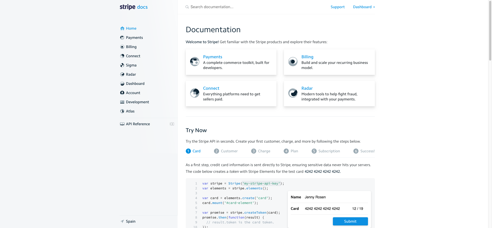Click the Radar sidebar icon
This screenshot has height=228, width=492.
pos(122,74)
